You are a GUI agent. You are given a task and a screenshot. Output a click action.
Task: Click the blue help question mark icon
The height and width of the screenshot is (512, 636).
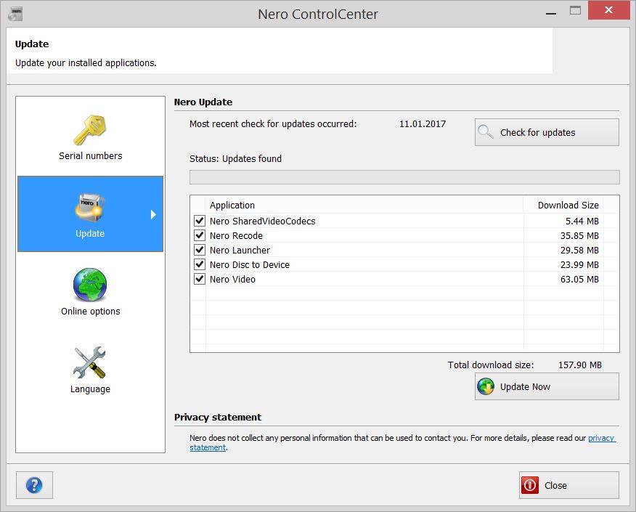tap(34, 485)
